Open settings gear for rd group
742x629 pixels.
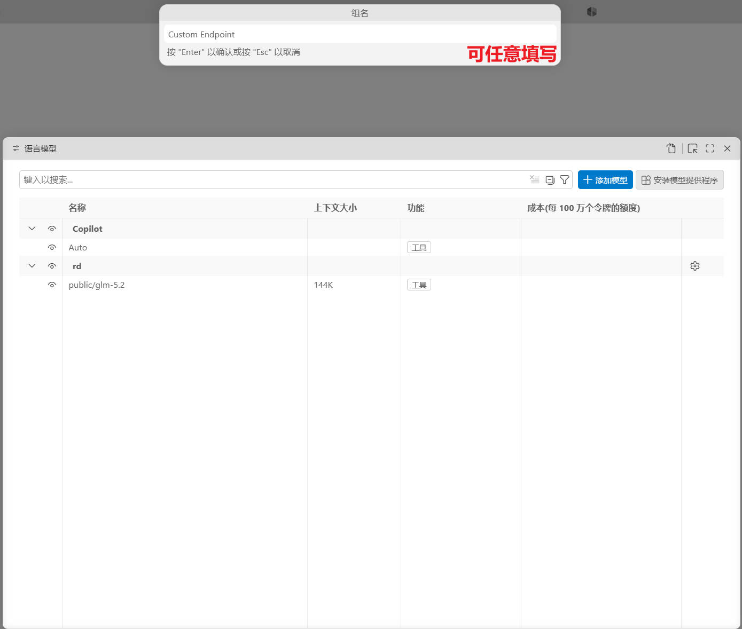tap(694, 266)
